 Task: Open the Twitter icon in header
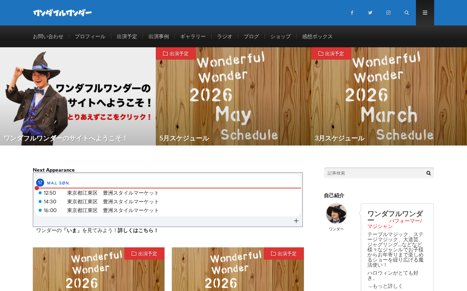pos(370,13)
